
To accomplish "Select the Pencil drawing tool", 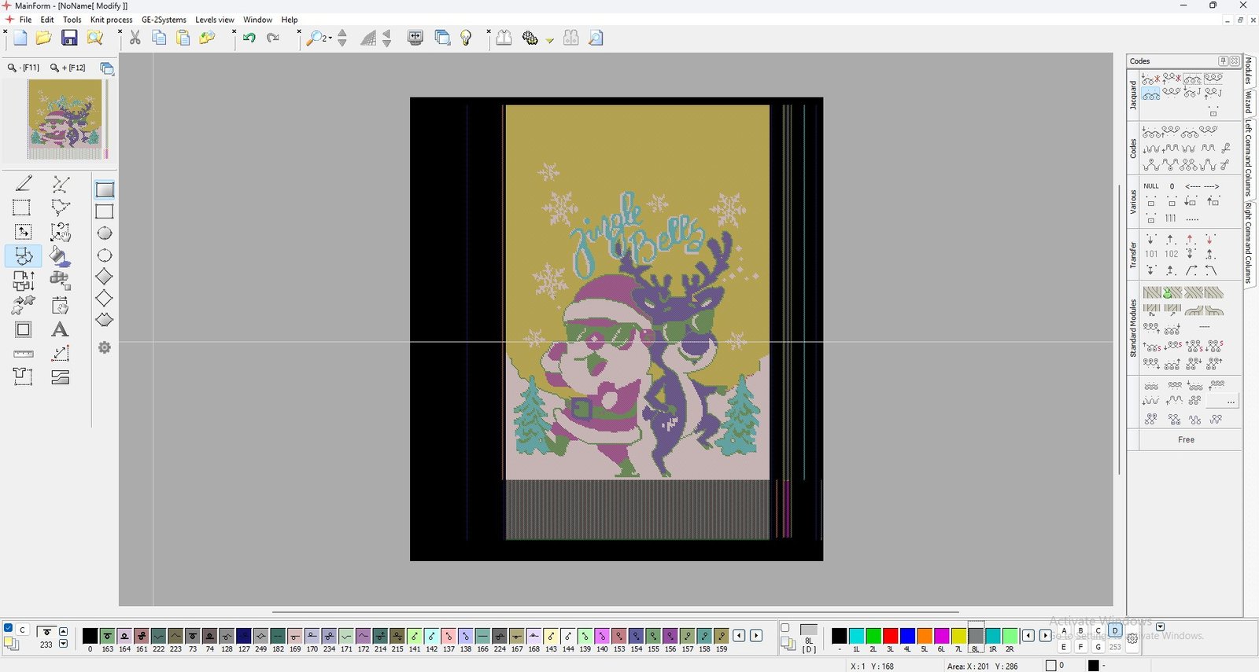I will pos(24,184).
